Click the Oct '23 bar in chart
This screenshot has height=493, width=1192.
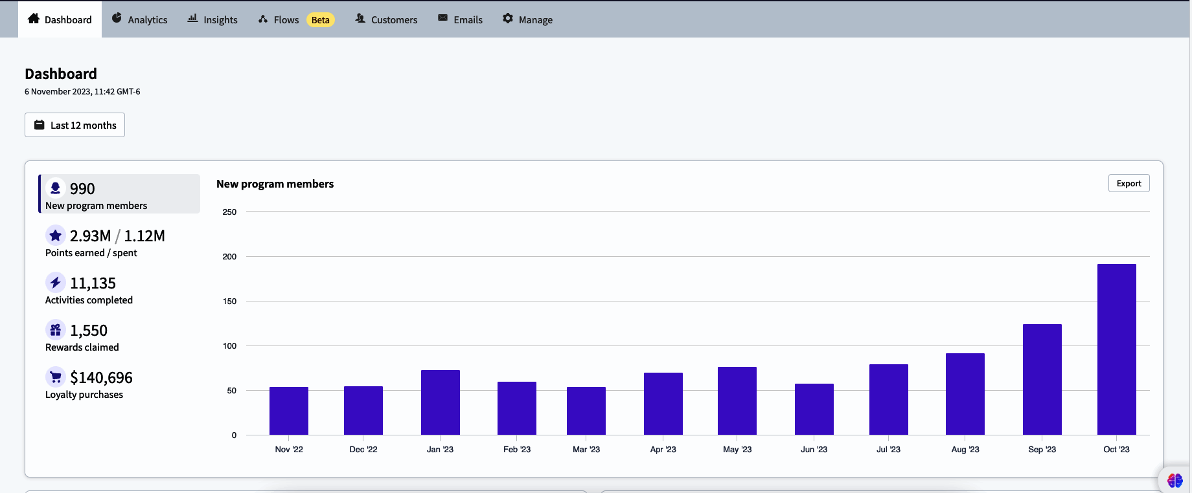(x=1116, y=349)
